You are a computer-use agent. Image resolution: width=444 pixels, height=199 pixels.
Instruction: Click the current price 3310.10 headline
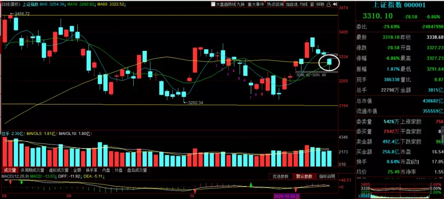click(x=377, y=16)
